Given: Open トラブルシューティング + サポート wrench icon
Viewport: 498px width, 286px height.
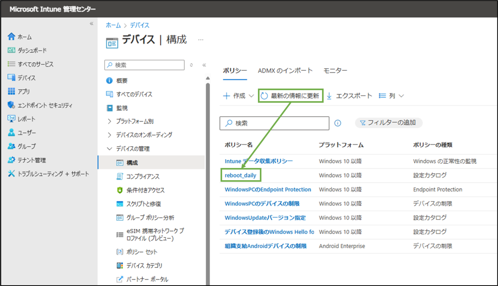Looking at the screenshot, I should (11, 174).
